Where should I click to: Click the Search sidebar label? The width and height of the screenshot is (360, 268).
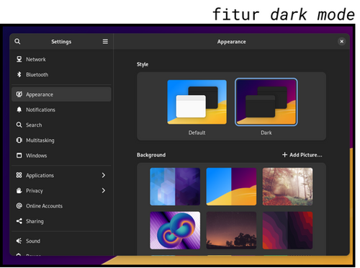(34, 125)
